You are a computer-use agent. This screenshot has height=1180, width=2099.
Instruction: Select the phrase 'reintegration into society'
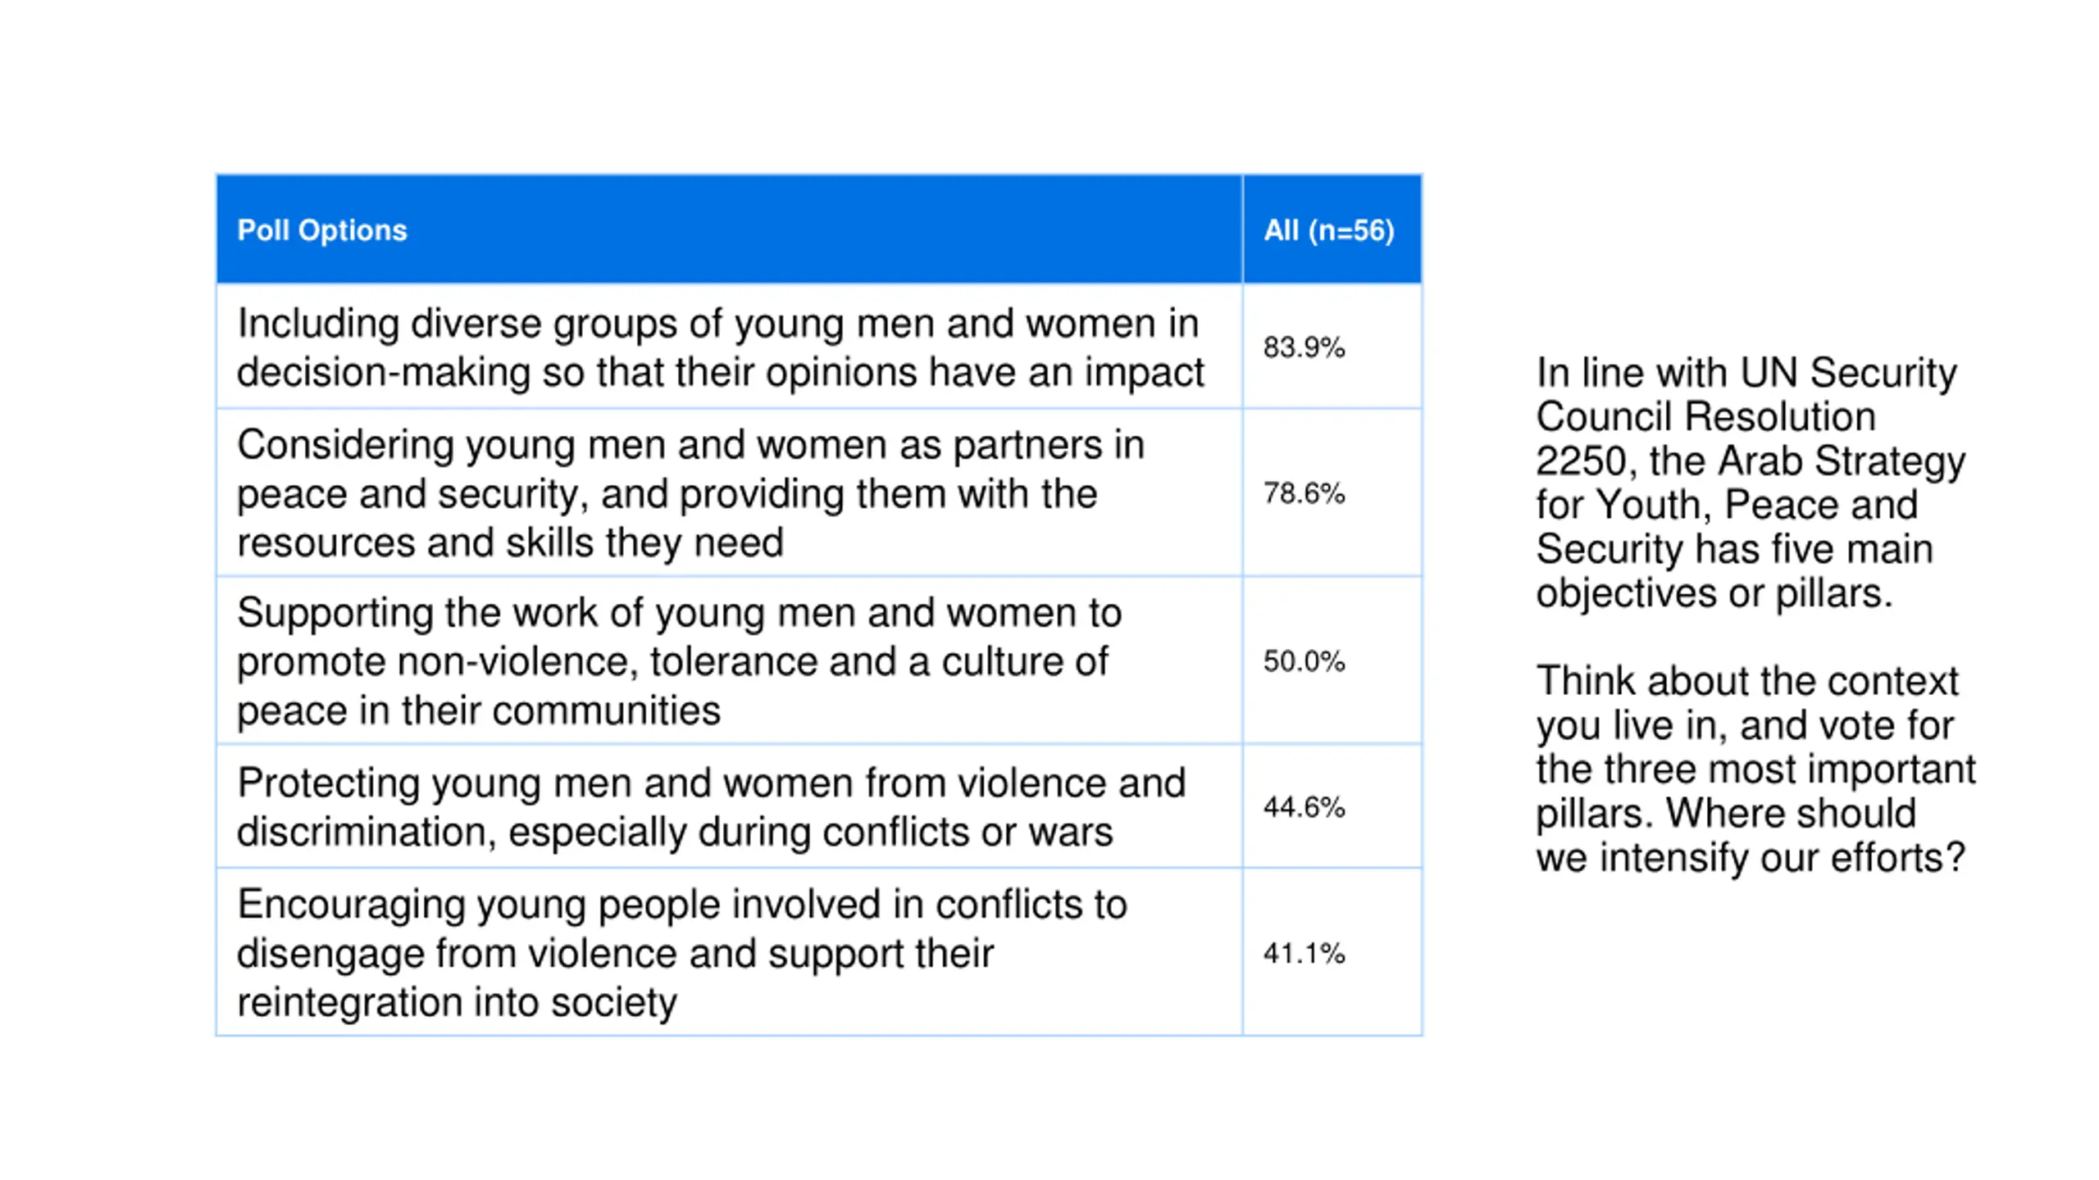point(457,1001)
